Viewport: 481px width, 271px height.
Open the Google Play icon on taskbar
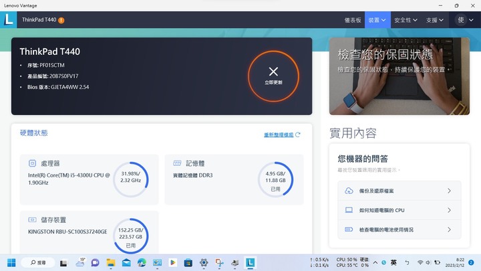click(x=173, y=263)
